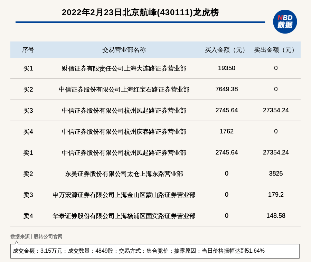
Task: Click the 148.58 sell amount cell
Action: pyautogui.click(x=276, y=216)
